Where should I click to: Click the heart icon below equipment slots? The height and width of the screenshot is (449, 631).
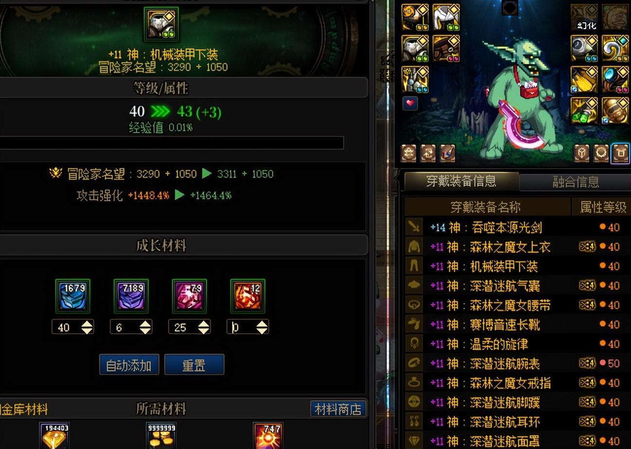410,103
